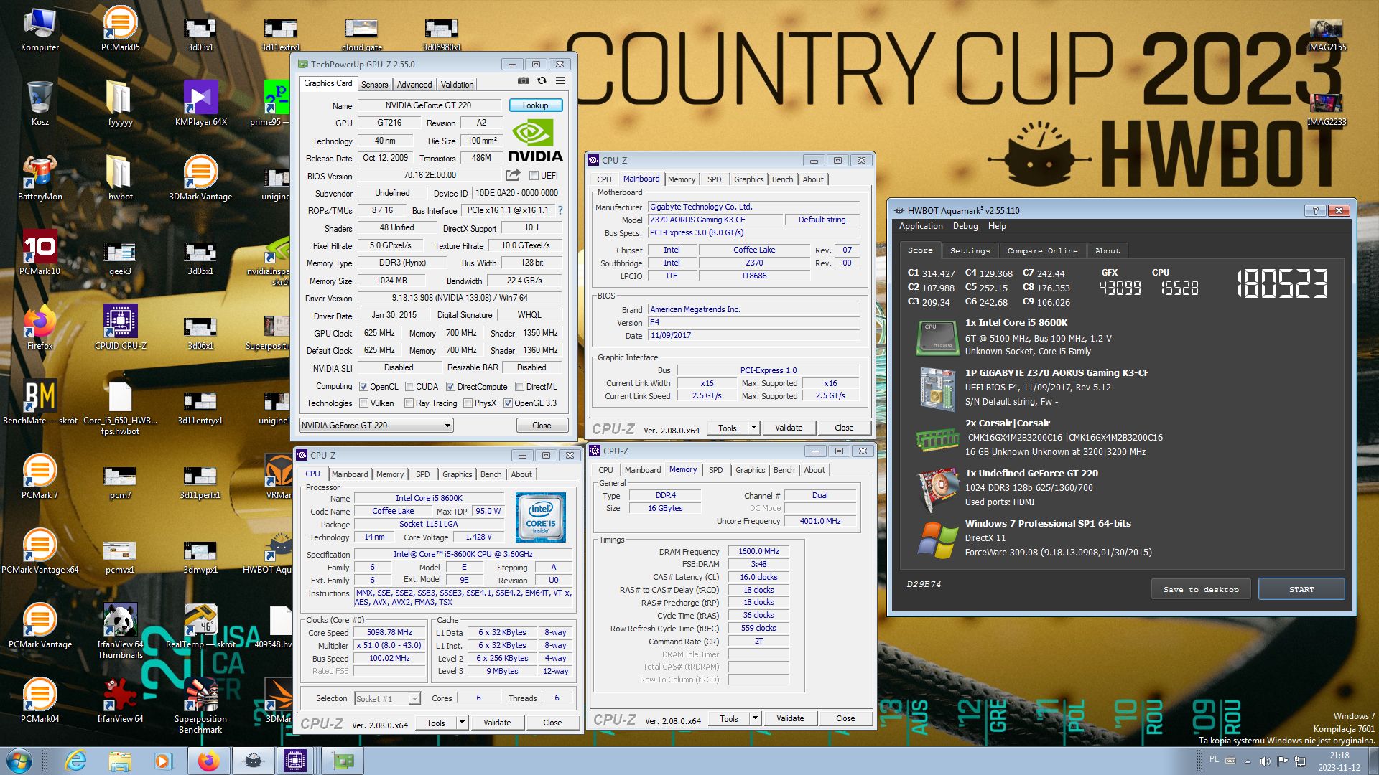The height and width of the screenshot is (775, 1379).
Task: Switch to Settings tab in Aquamark
Action: [970, 250]
